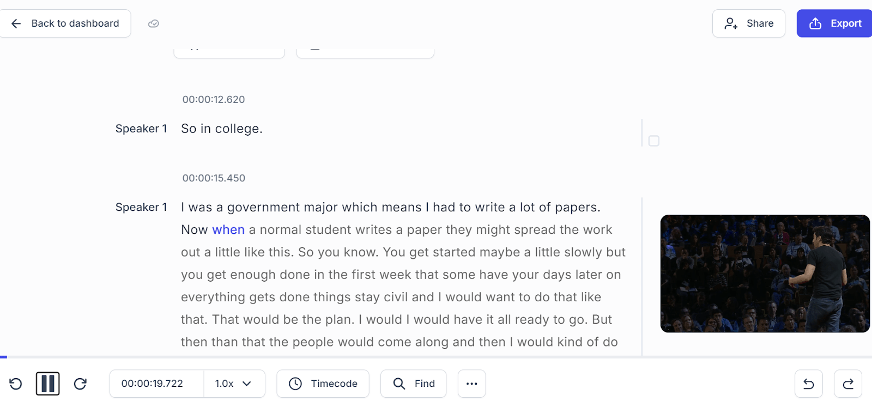
Task: Open the playback speed dropdown
Action: coord(234,384)
